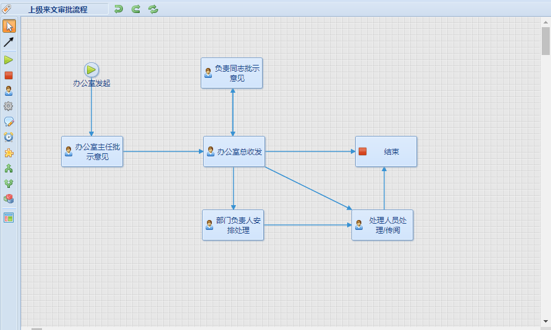Click the 办公室发起 start circle
Image resolution: width=551 pixels, height=330 pixels.
(91, 70)
